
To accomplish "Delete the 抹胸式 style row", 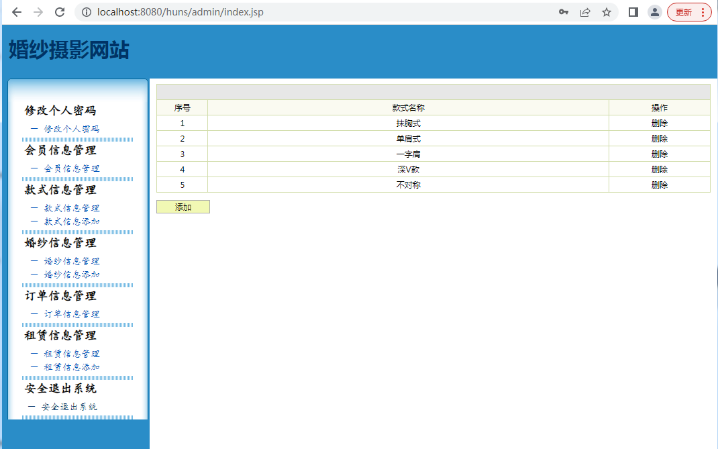I will (x=659, y=123).
